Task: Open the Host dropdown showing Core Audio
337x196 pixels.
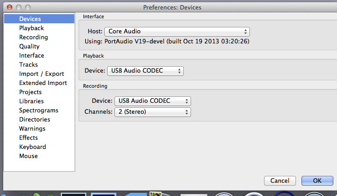Action: pyautogui.click(x=177, y=32)
